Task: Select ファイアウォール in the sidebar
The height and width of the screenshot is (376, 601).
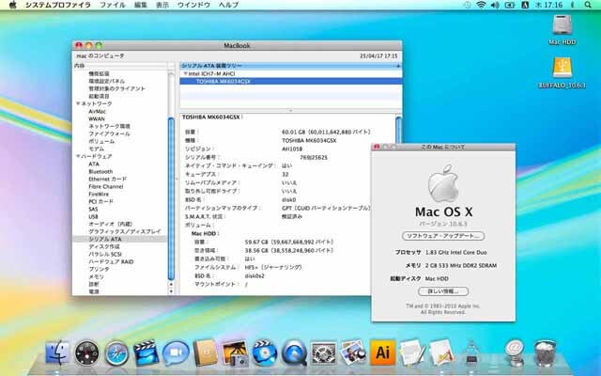Action: point(109,133)
